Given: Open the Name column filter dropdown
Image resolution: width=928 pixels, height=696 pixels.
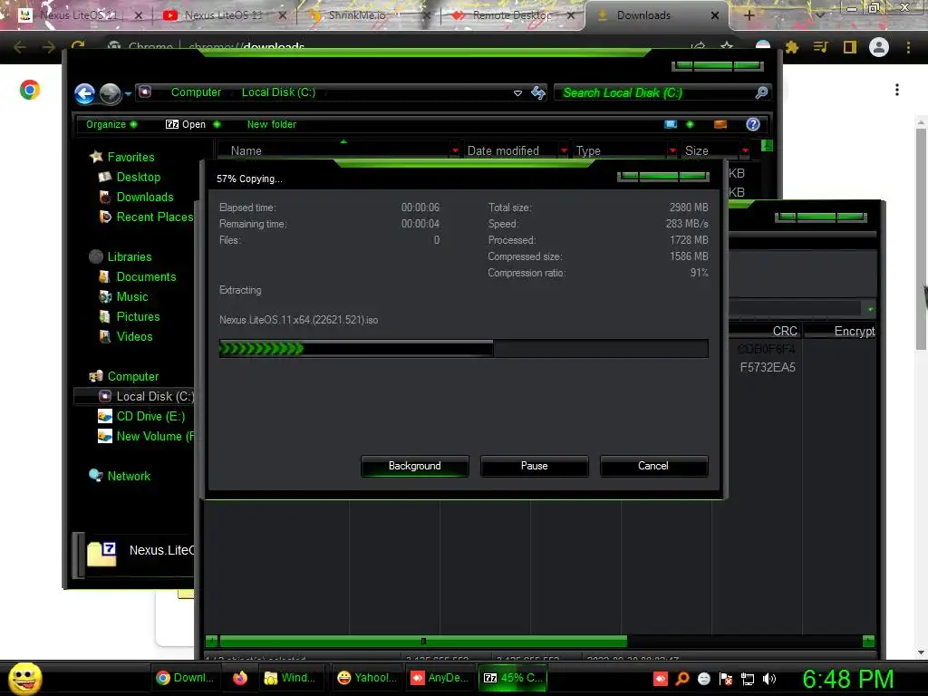Looking at the screenshot, I should pos(455,151).
